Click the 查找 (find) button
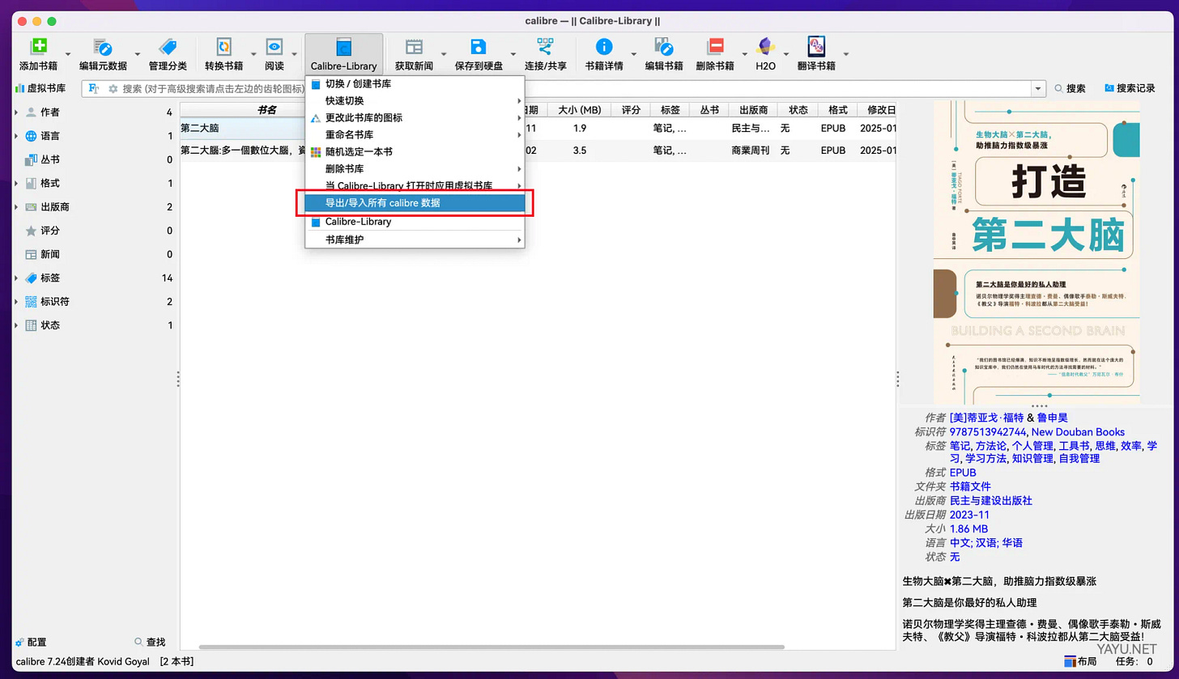Screen dimensions: 1179x679 tap(150, 642)
